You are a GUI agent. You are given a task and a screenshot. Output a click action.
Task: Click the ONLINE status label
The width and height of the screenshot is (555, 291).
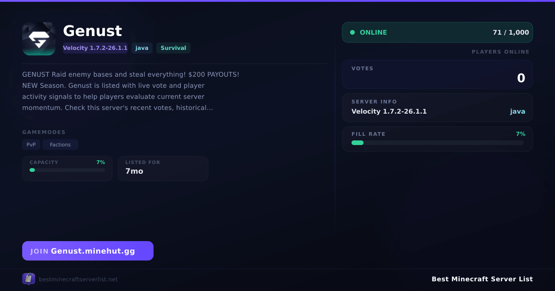click(x=373, y=32)
